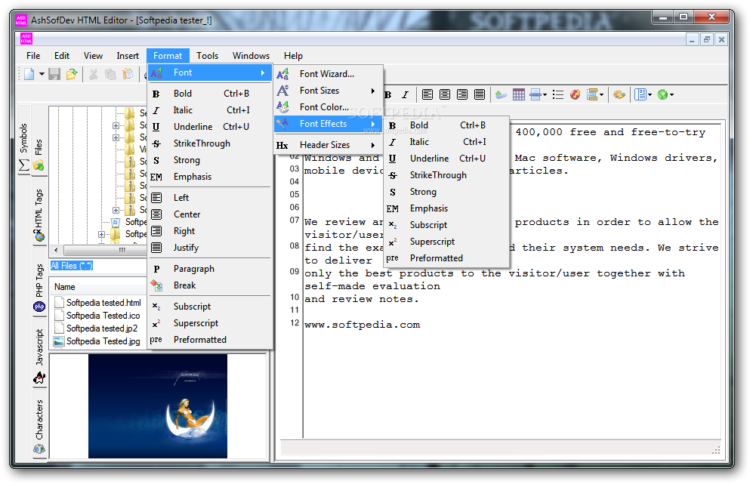The image size is (750, 484).
Task: Click the Italic toolbar button in editor
Action: pyautogui.click(x=405, y=94)
